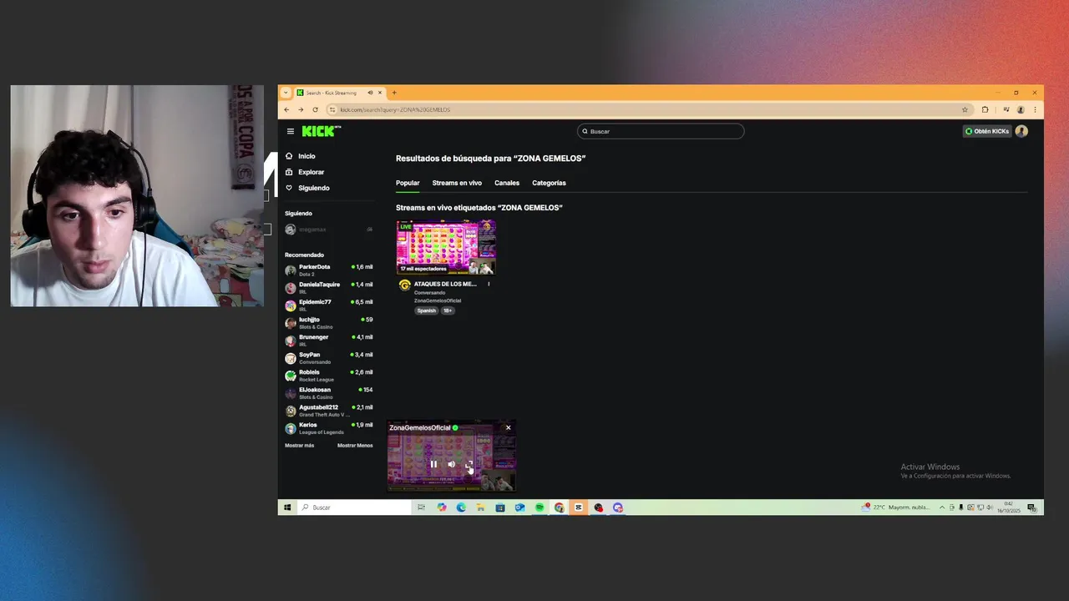Screen dimensions: 1069x601
Task: Expand list with Mostrar más
Action: pos(299,446)
